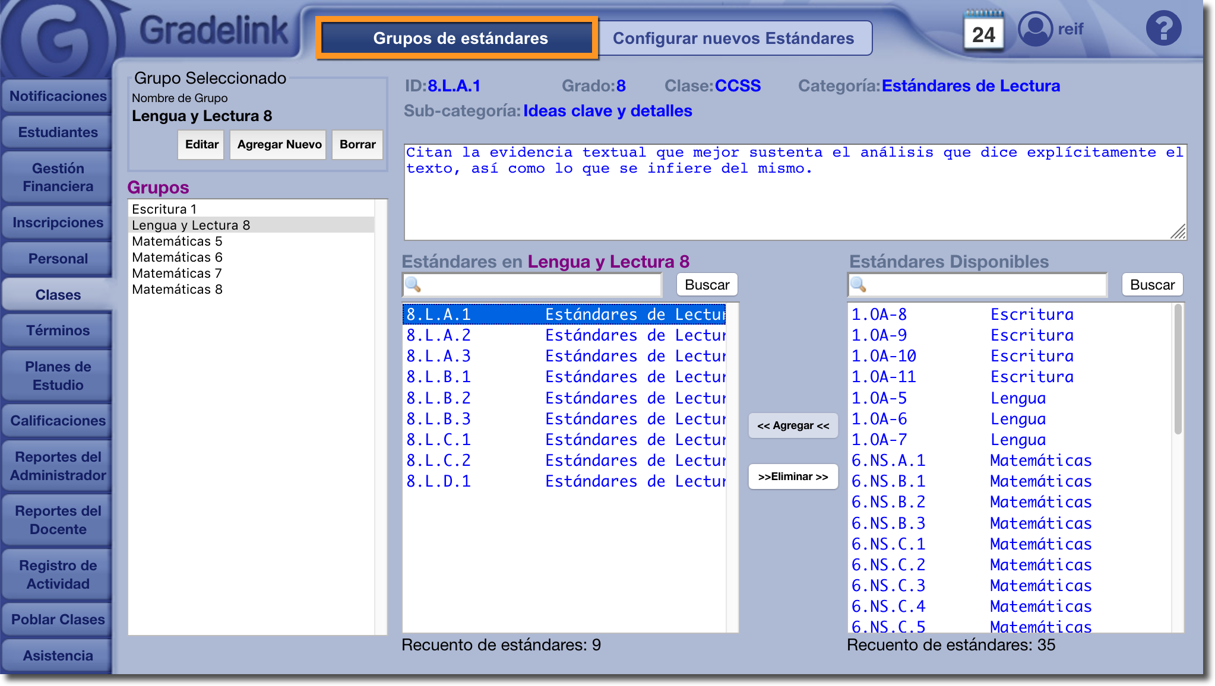1215x686 pixels.
Task: Open Calificaciones in the sidebar
Action: (x=58, y=421)
